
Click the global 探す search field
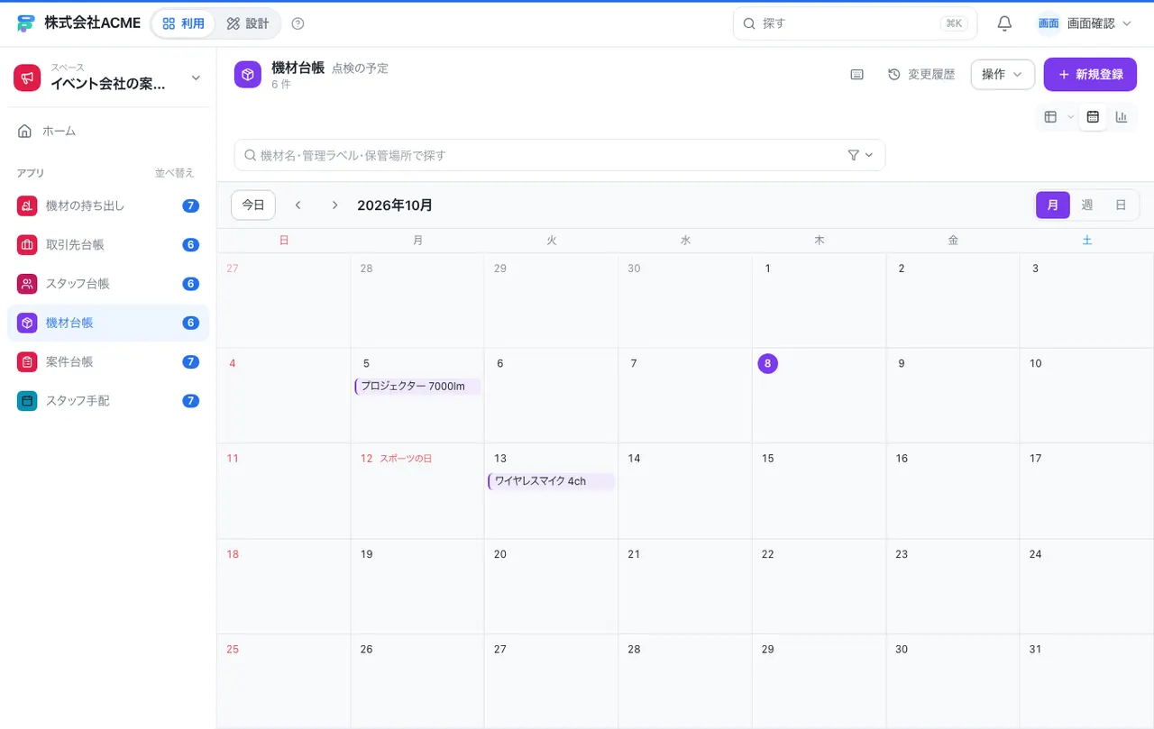(855, 23)
